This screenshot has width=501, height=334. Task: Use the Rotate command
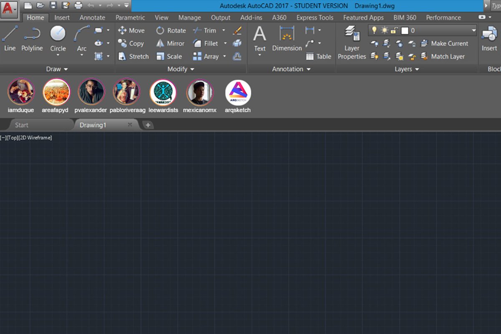coord(171,30)
